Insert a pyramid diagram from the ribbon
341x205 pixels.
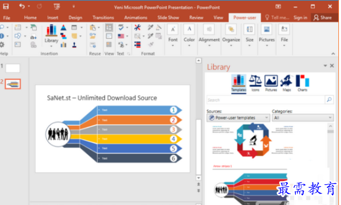point(63,28)
